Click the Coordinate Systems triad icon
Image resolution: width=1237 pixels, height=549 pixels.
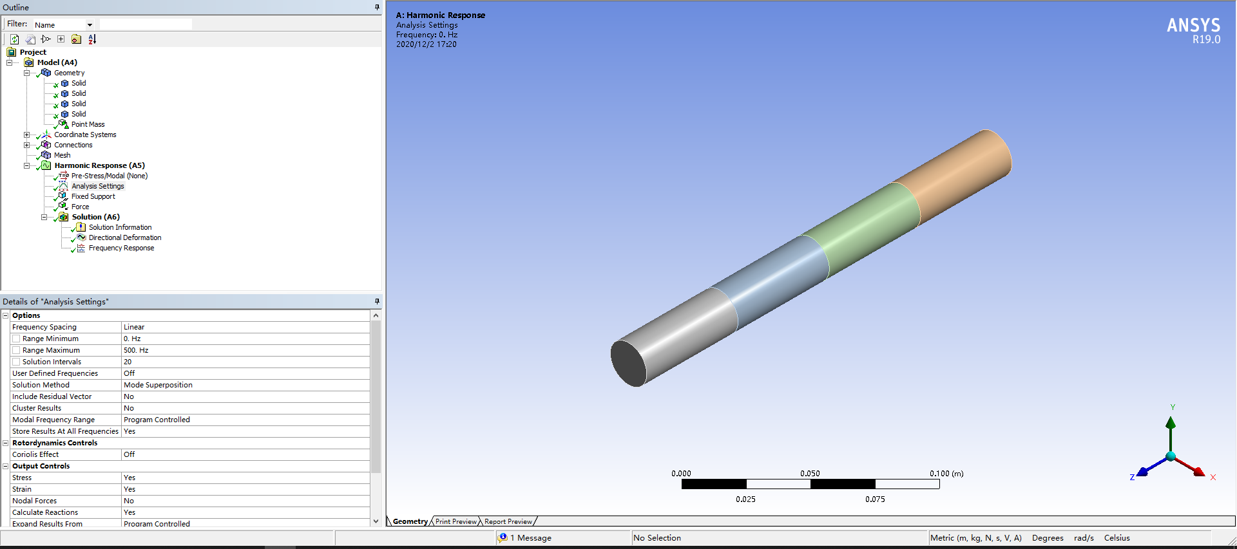46,135
